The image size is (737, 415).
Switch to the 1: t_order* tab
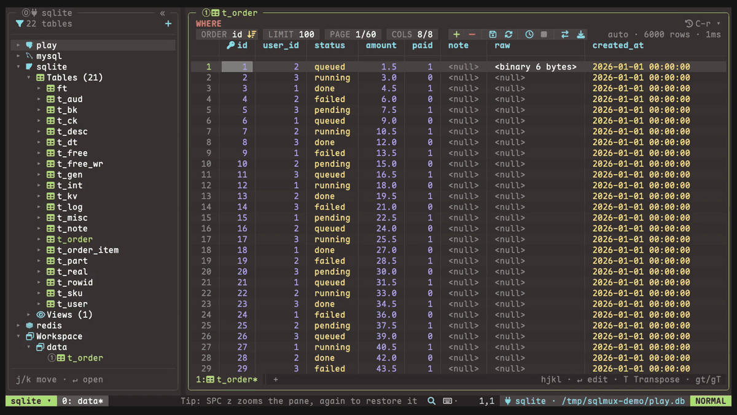(x=227, y=379)
